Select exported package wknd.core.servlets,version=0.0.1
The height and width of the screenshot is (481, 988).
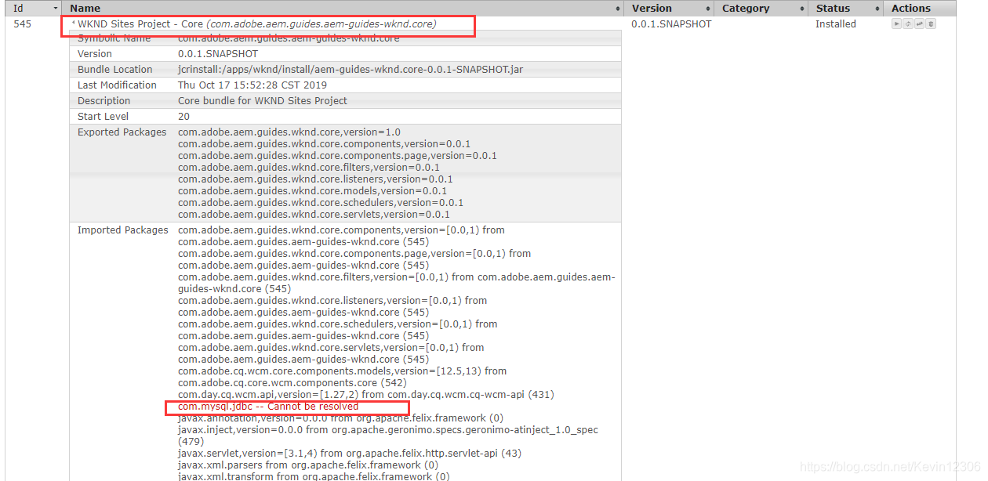pyautogui.click(x=314, y=215)
